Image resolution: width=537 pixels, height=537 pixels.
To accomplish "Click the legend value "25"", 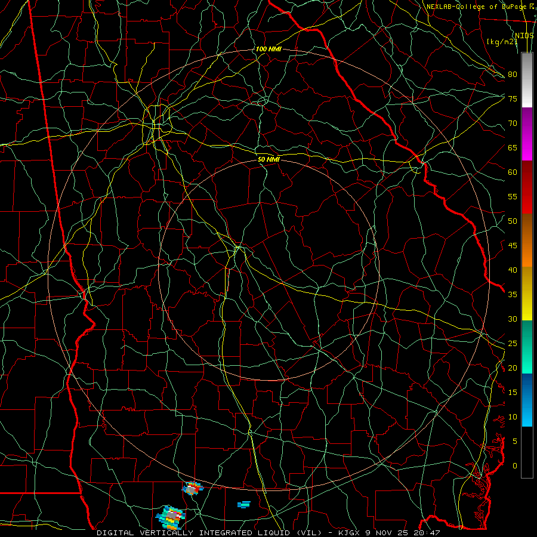I will pos(513,344).
